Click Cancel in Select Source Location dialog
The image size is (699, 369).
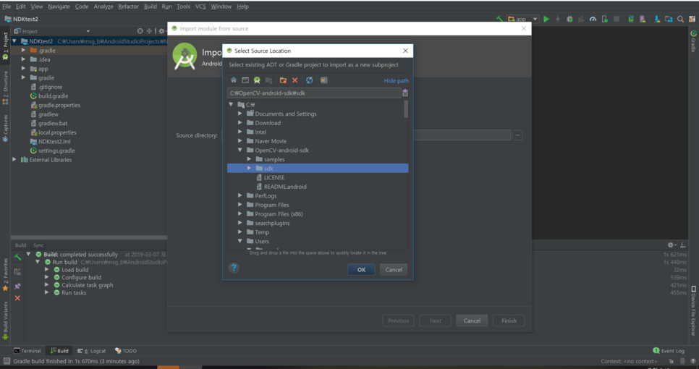click(x=394, y=270)
